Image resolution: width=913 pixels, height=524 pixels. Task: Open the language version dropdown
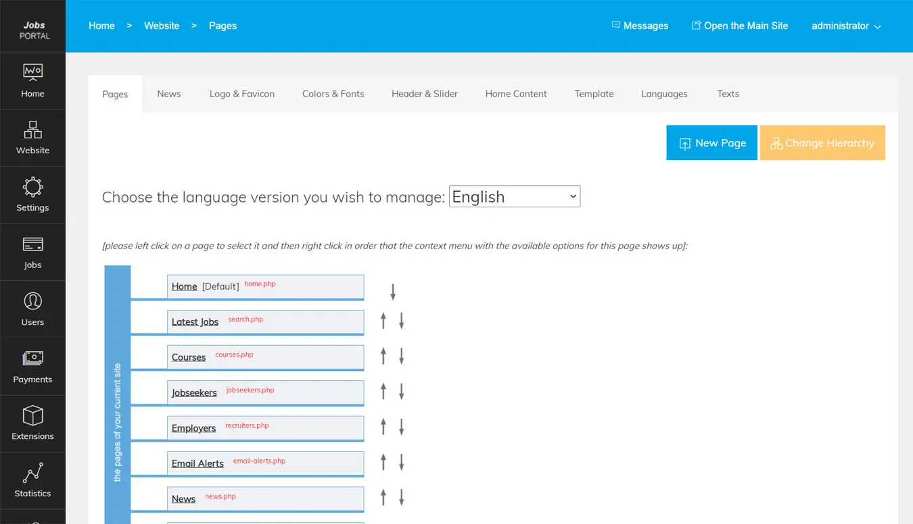click(515, 196)
